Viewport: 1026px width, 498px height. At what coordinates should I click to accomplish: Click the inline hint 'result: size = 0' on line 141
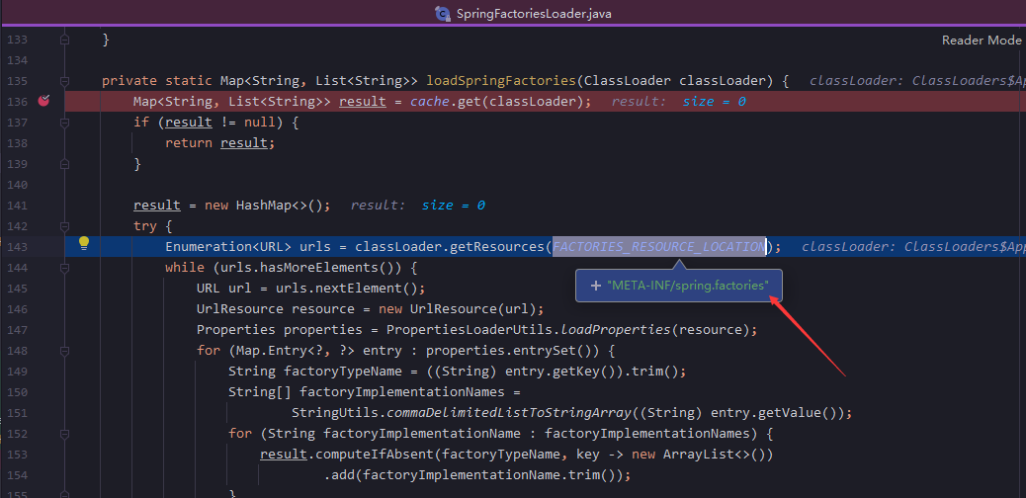point(417,206)
